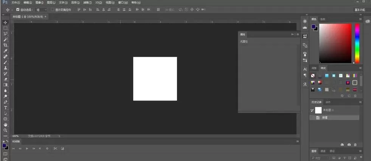
Task: Select the Brush tool
Action: [5, 62]
